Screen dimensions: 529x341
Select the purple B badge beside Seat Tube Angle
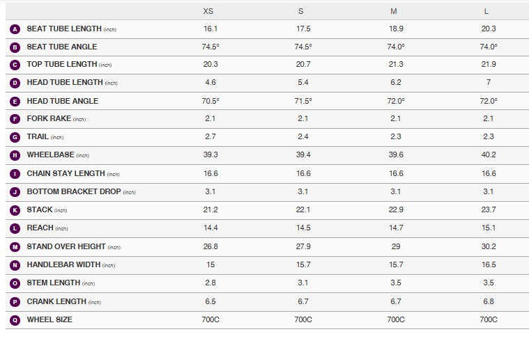coord(15,47)
